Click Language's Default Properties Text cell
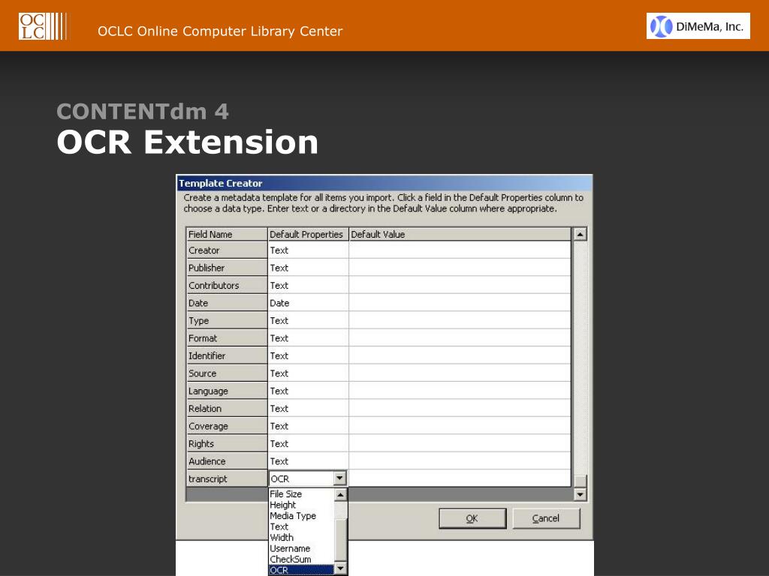769x576 pixels. click(x=308, y=391)
